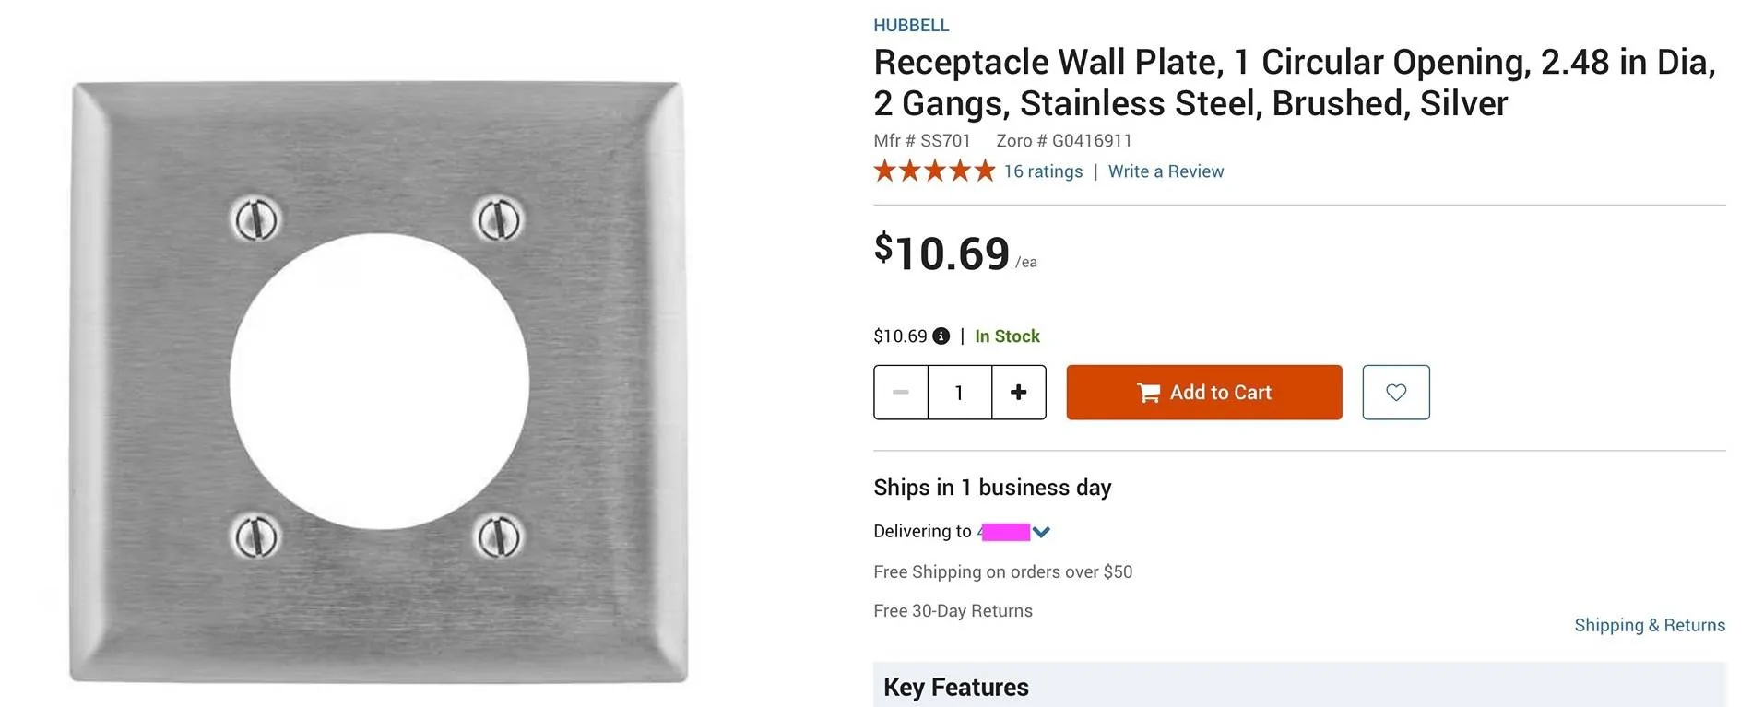Add item to wishlist with heart icon

1395,393
